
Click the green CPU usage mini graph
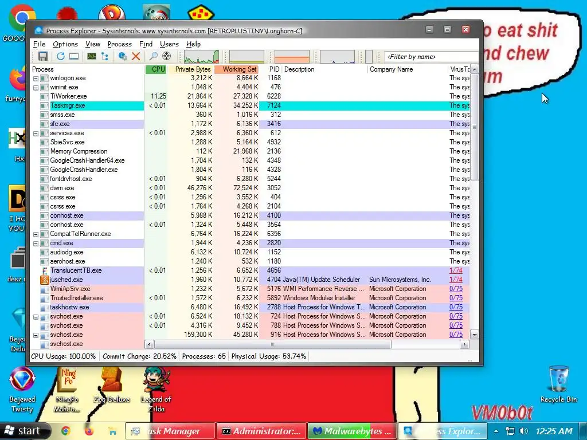(x=201, y=57)
